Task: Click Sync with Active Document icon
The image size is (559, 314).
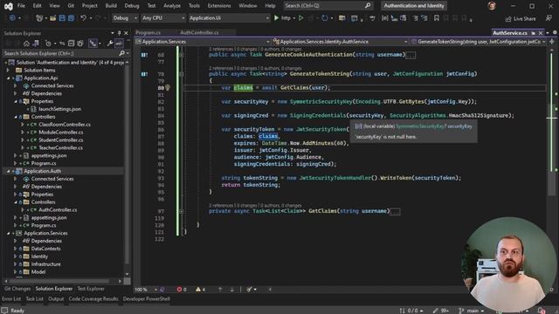Action: coord(62,44)
